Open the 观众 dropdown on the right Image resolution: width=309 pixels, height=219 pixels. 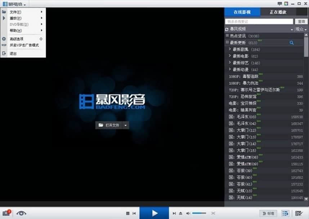pos(300,29)
